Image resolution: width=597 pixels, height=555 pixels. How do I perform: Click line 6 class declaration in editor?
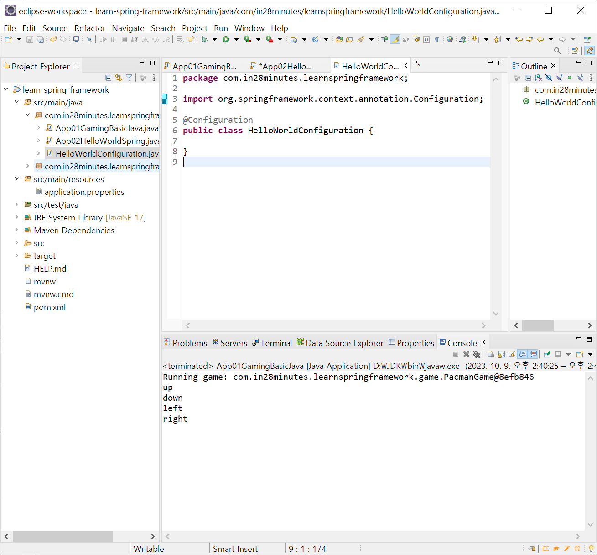(x=278, y=131)
